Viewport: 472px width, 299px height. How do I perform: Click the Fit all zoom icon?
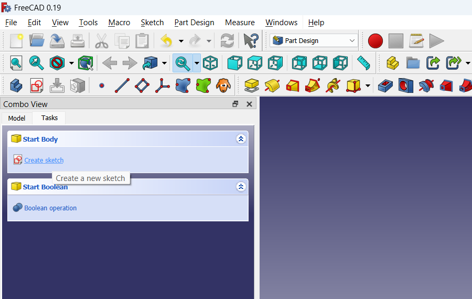[16, 63]
